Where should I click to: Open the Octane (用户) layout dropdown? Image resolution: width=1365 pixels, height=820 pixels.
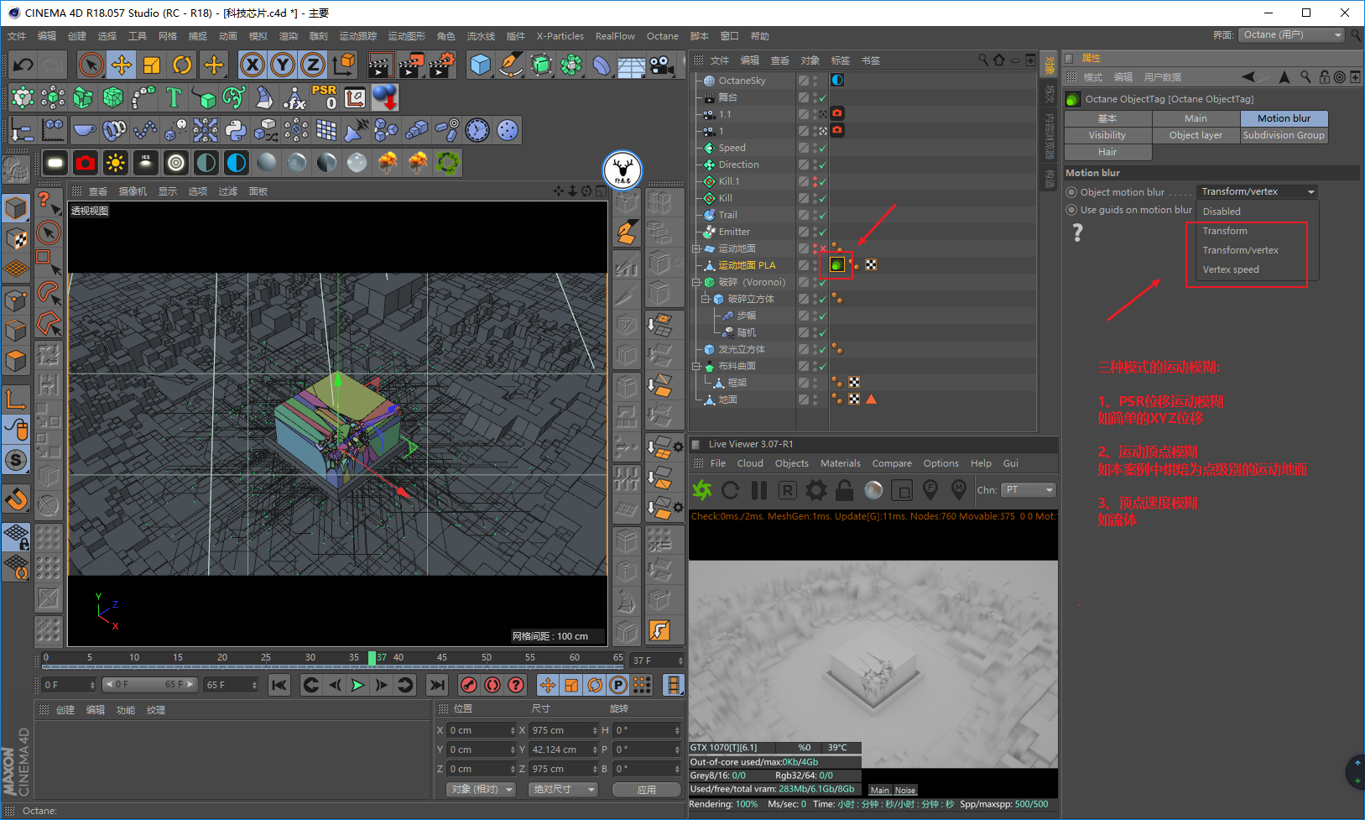click(x=1292, y=34)
